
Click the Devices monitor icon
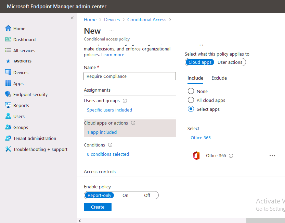click(x=8, y=72)
